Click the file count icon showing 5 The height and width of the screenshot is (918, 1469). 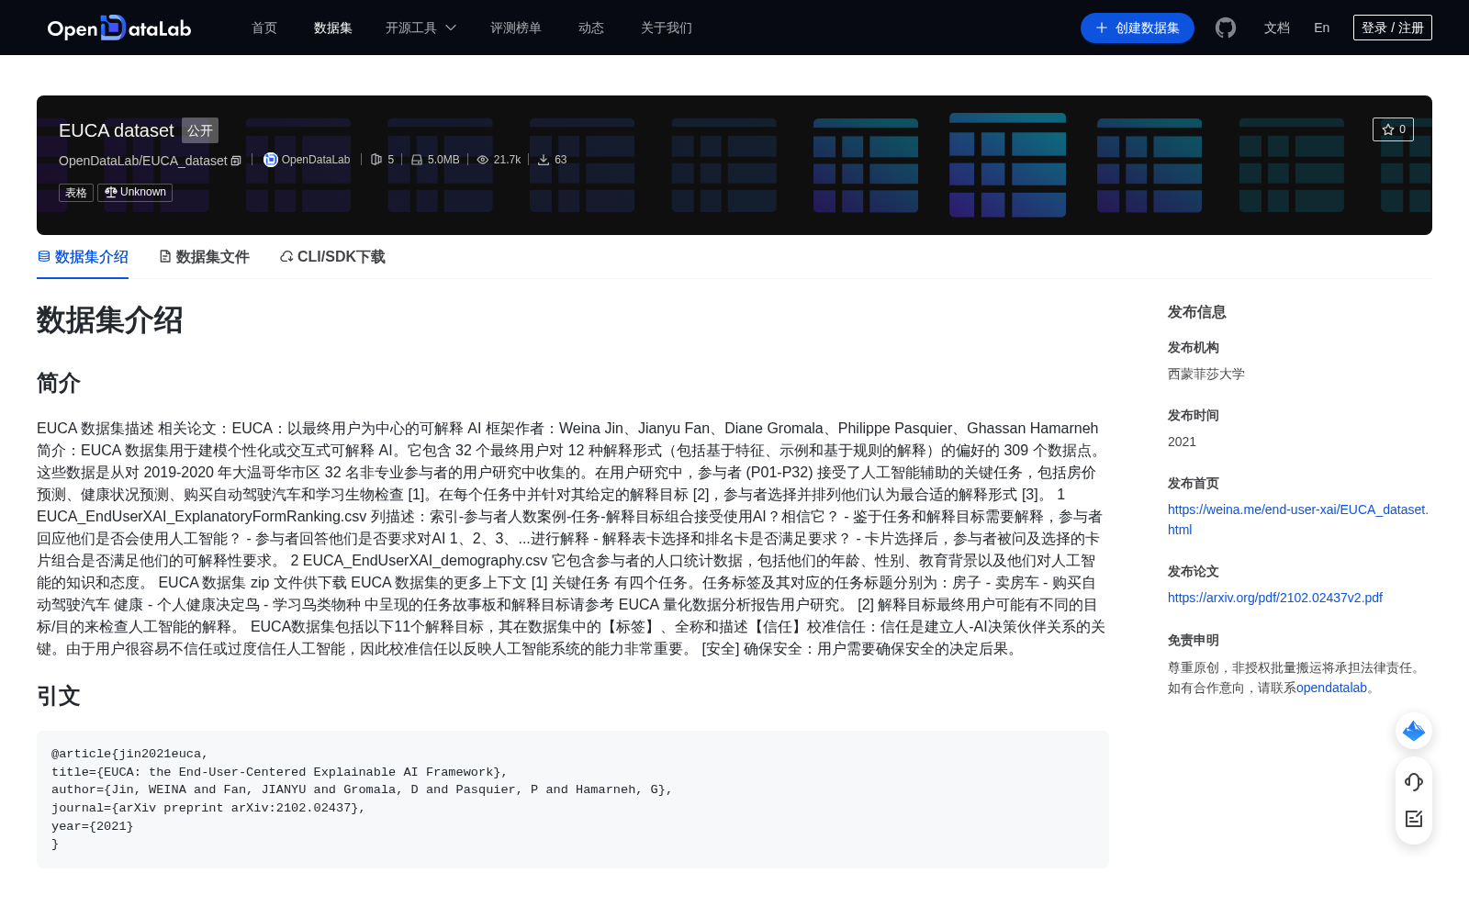(x=376, y=160)
